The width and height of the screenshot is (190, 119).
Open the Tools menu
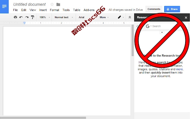point(66,10)
